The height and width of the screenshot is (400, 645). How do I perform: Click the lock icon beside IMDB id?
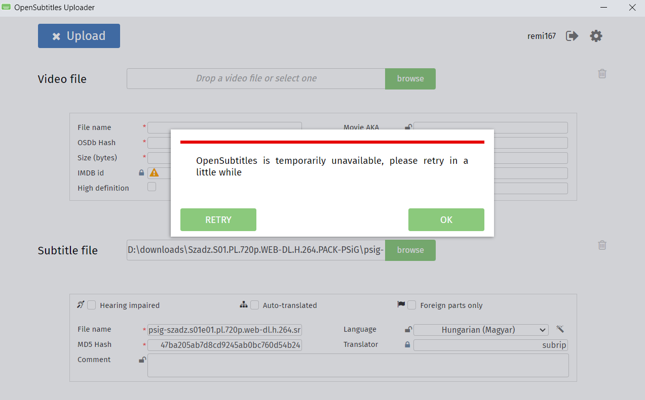(141, 173)
